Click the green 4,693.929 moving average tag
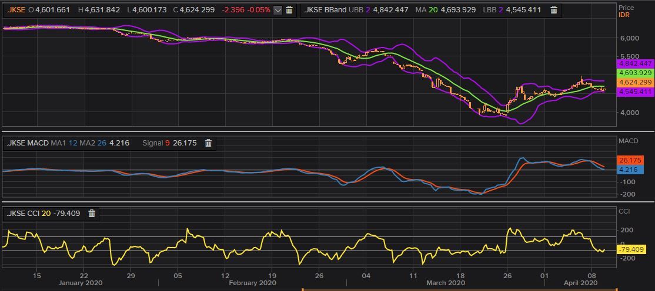 tap(635, 73)
